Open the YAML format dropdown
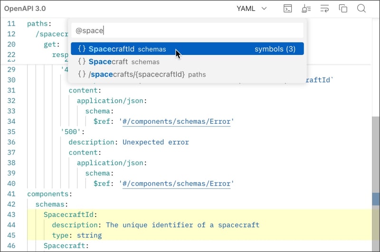380x252 pixels. pos(252,9)
